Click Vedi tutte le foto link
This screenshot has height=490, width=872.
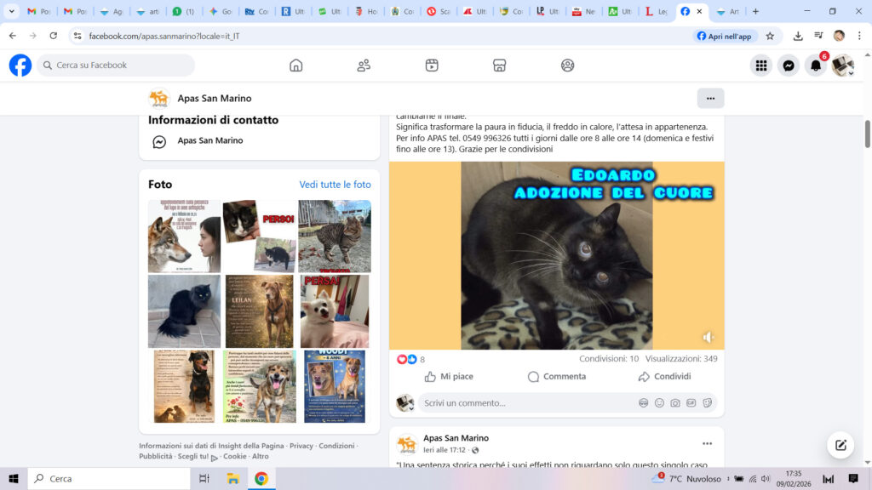click(x=335, y=185)
